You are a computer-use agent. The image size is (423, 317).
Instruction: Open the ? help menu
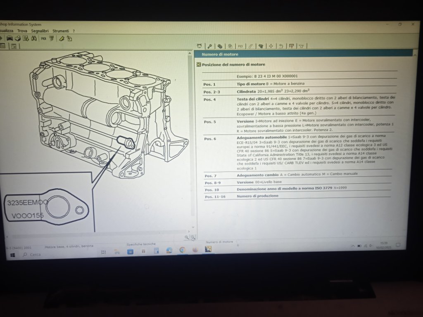(74, 31)
